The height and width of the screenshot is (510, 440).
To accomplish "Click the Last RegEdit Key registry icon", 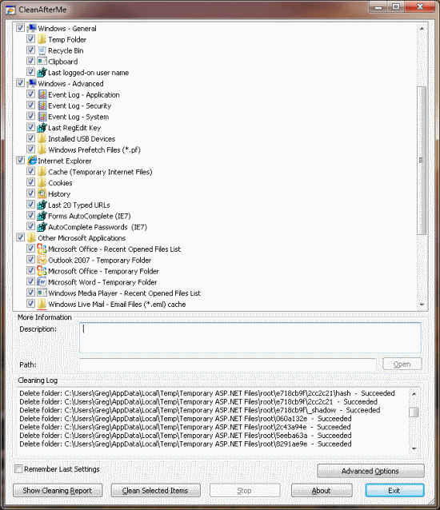I will [x=42, y=128].
